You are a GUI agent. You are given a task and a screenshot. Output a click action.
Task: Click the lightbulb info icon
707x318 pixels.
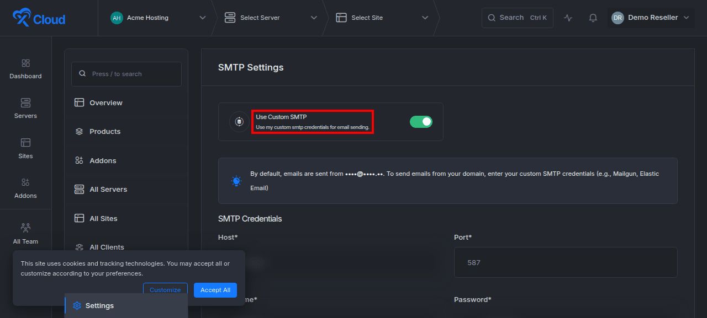[236, 181]
